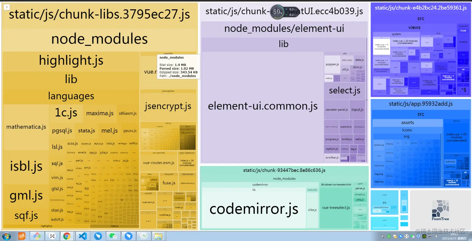Viewport: 472px width, 241px height.
Task: Click the assets group in app.95932add.js
Action: (408, 122)
